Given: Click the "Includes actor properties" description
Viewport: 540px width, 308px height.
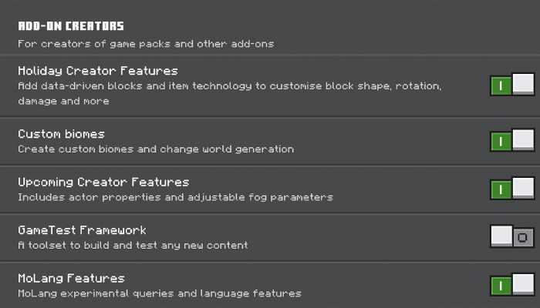Looking at the screenshot, I should tap(175, 197).
